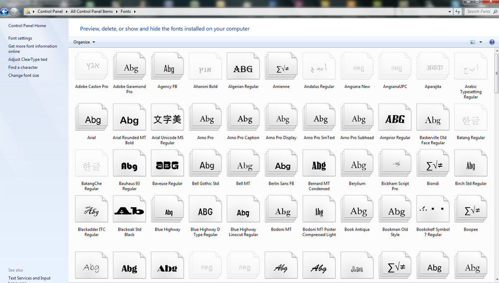This screenshot has width=499, height=283.
Task: Select the Berlin Sans FB font icon
Action: (x=281, y=163)
